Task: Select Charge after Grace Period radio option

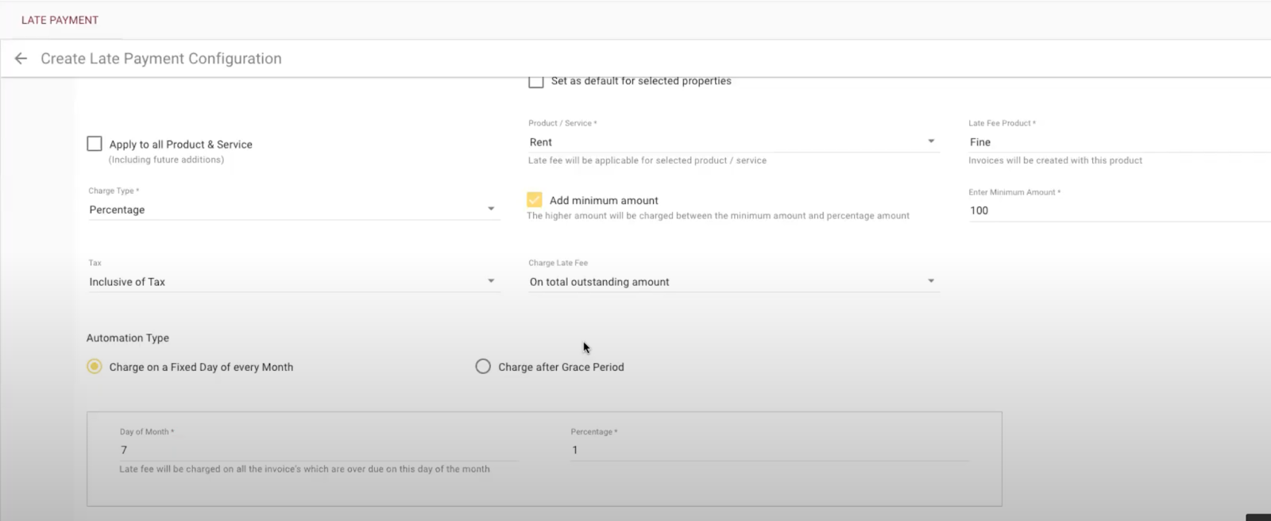Action: point(483,366)
